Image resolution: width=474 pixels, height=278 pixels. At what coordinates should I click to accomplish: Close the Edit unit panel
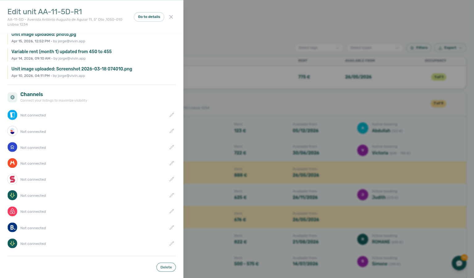coord(171,17)
